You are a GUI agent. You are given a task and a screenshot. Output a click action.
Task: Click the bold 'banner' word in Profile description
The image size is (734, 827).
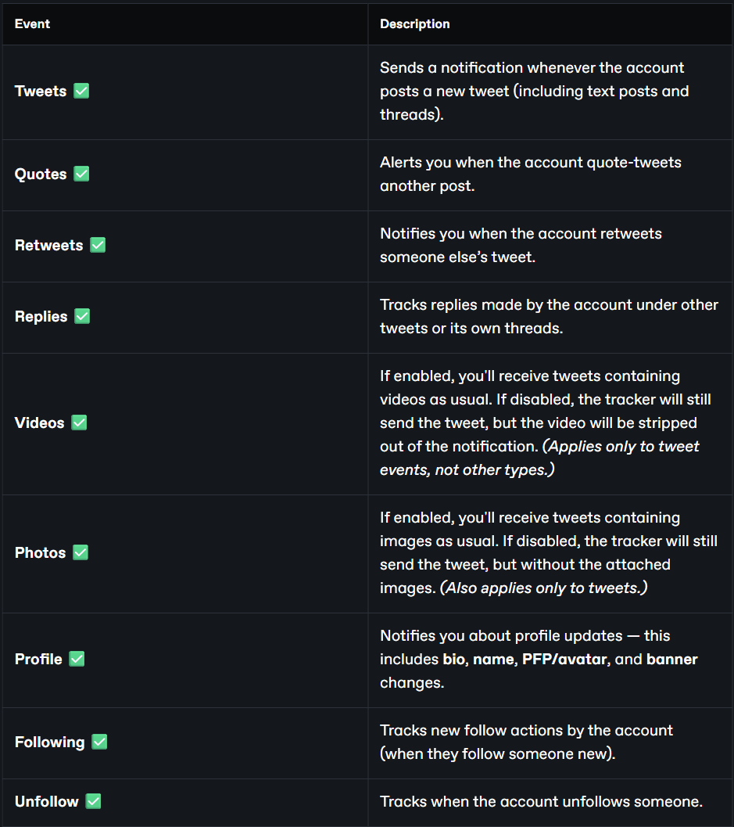tap(671, 660)
